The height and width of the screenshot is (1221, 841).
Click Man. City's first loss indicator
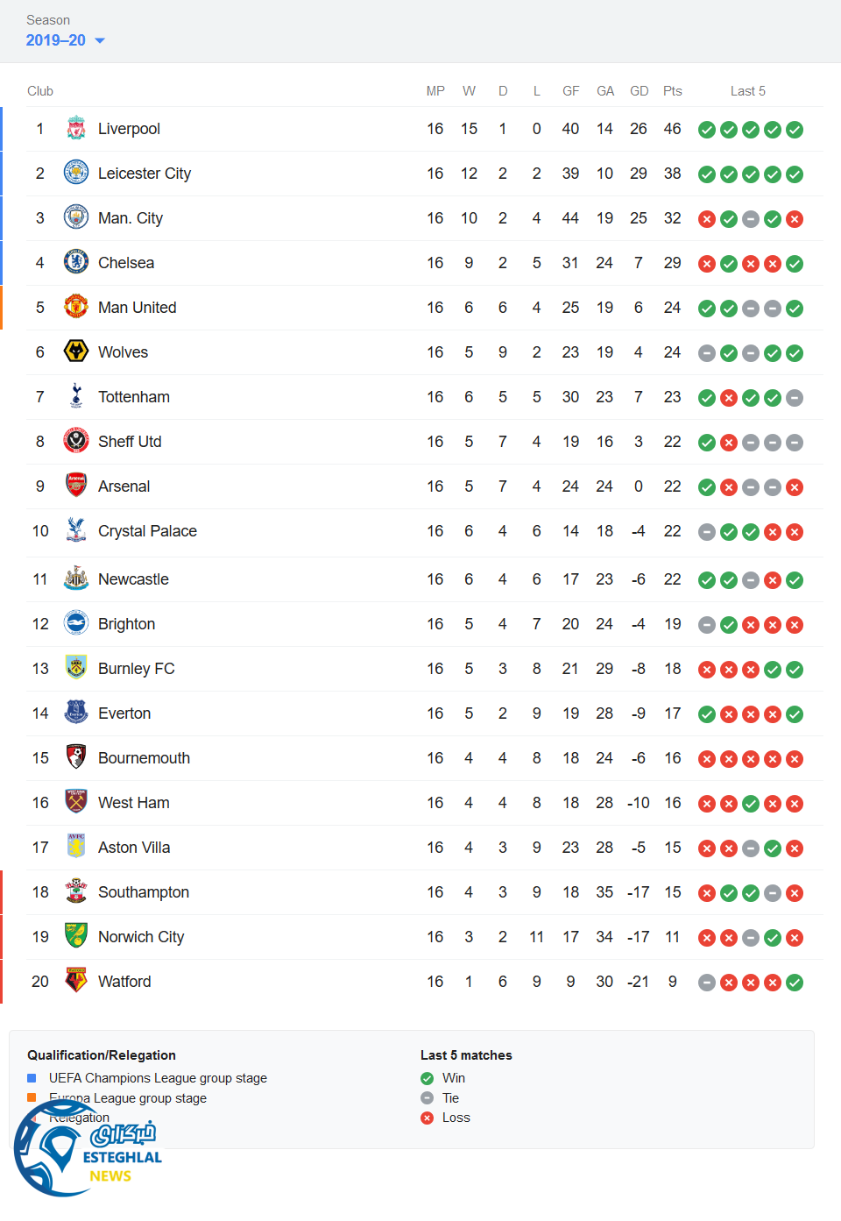(x=707, y=219)
